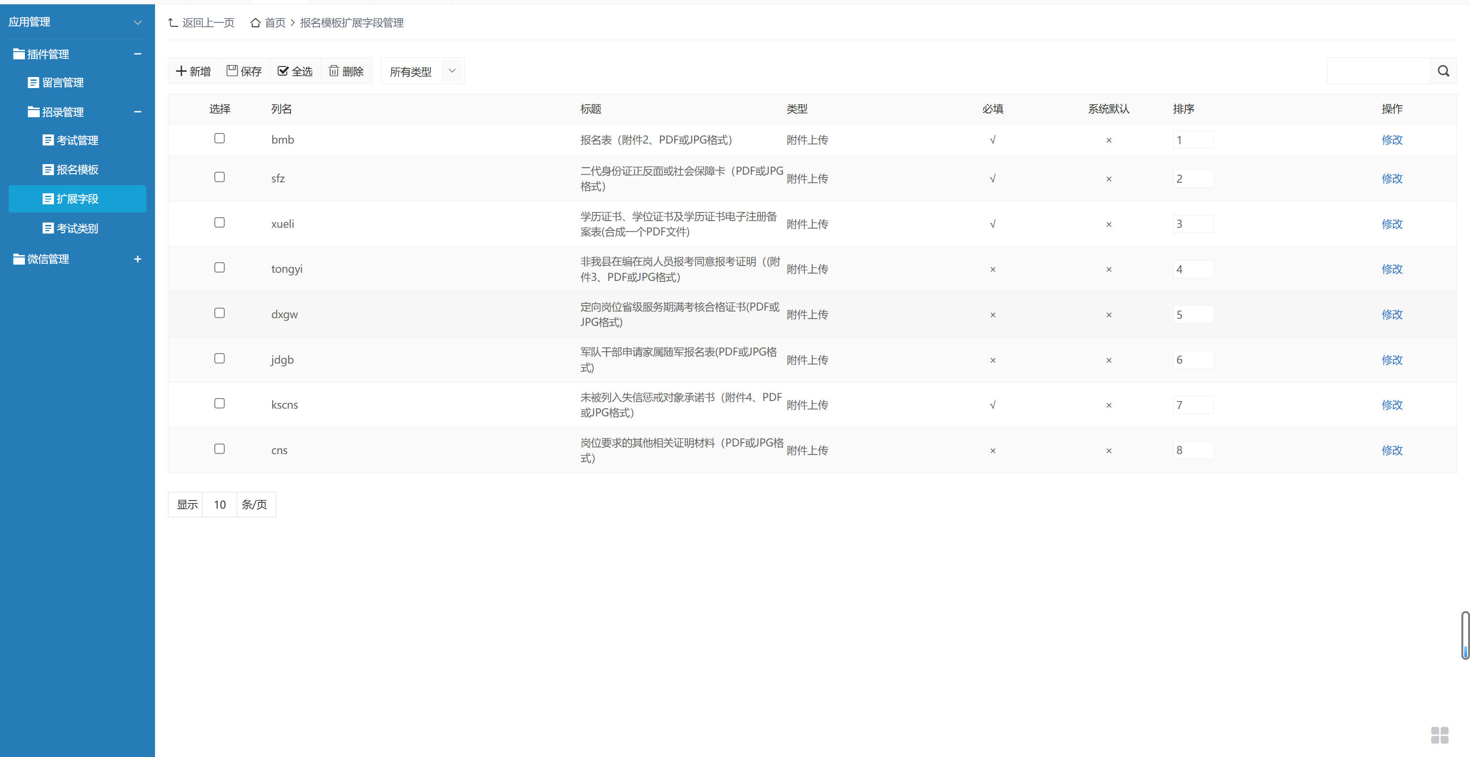
Task: Expand 微信管理 with plus sign
Action: click(137, 259)
